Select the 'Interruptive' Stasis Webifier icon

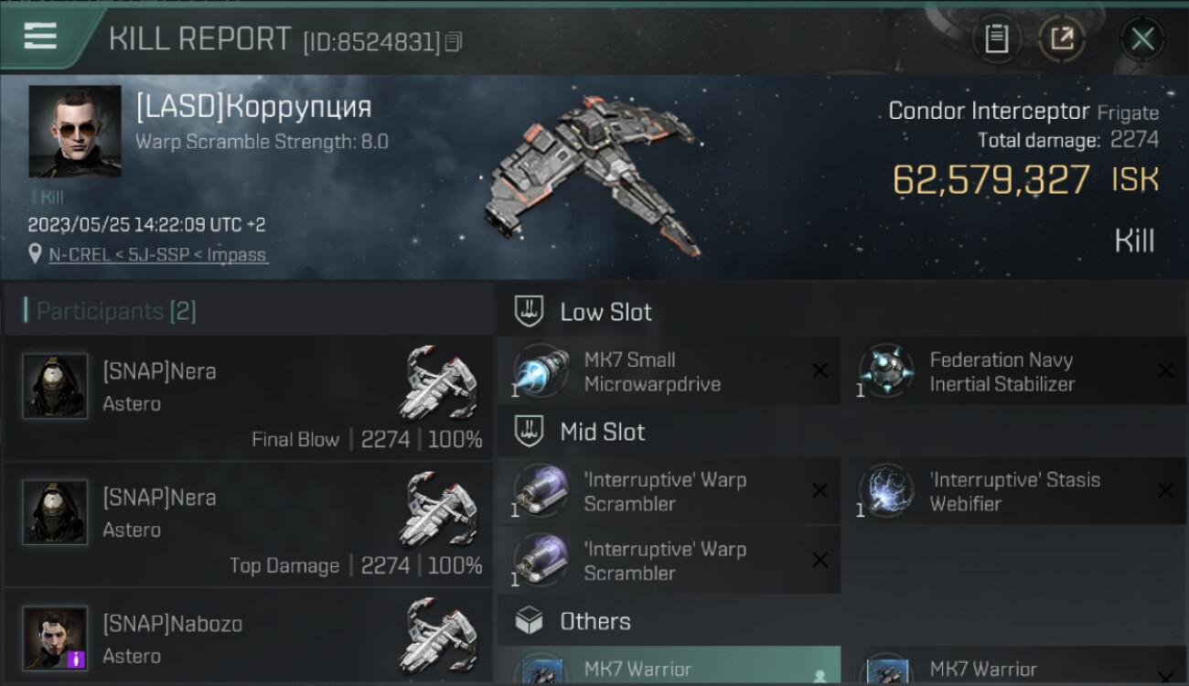pos(887,491)
